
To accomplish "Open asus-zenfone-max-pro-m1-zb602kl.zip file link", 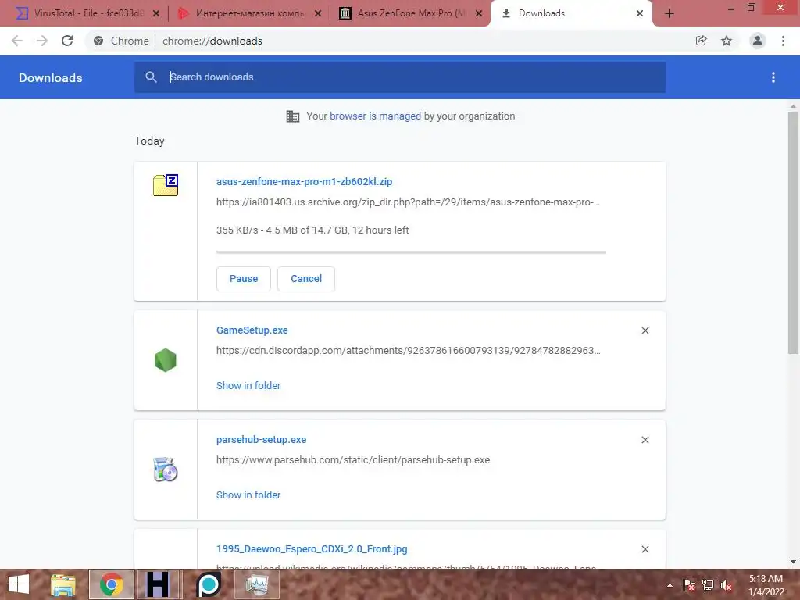I will click(x=304, y=181).
